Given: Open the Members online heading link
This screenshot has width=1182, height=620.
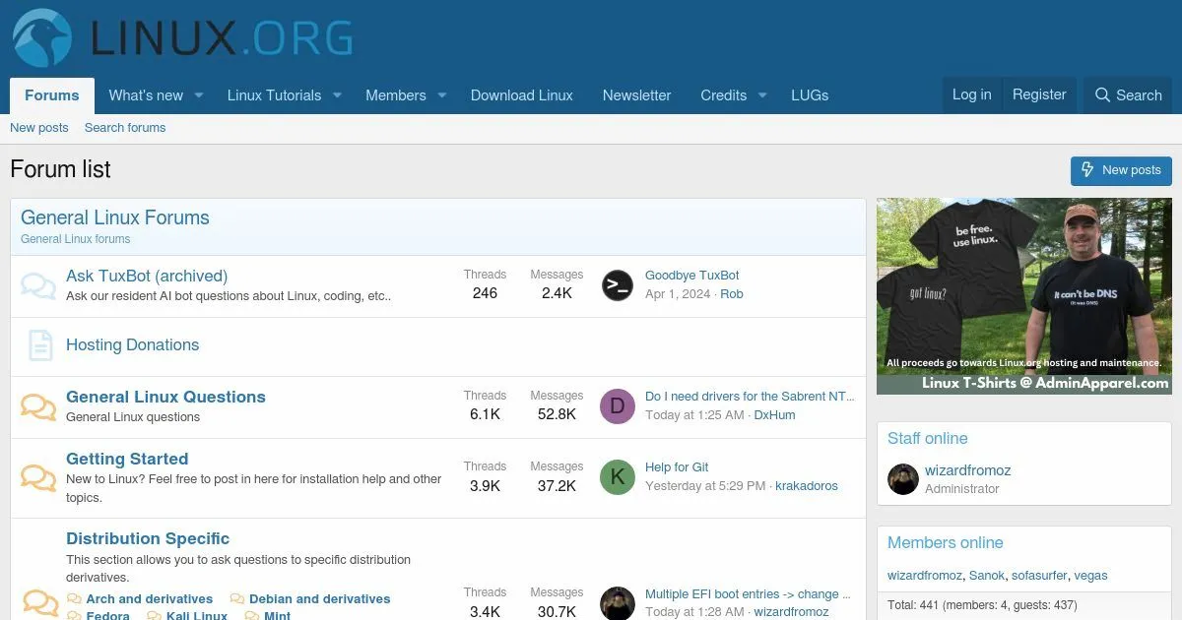Looking at the screenshot, I should [x=946, y=543].
